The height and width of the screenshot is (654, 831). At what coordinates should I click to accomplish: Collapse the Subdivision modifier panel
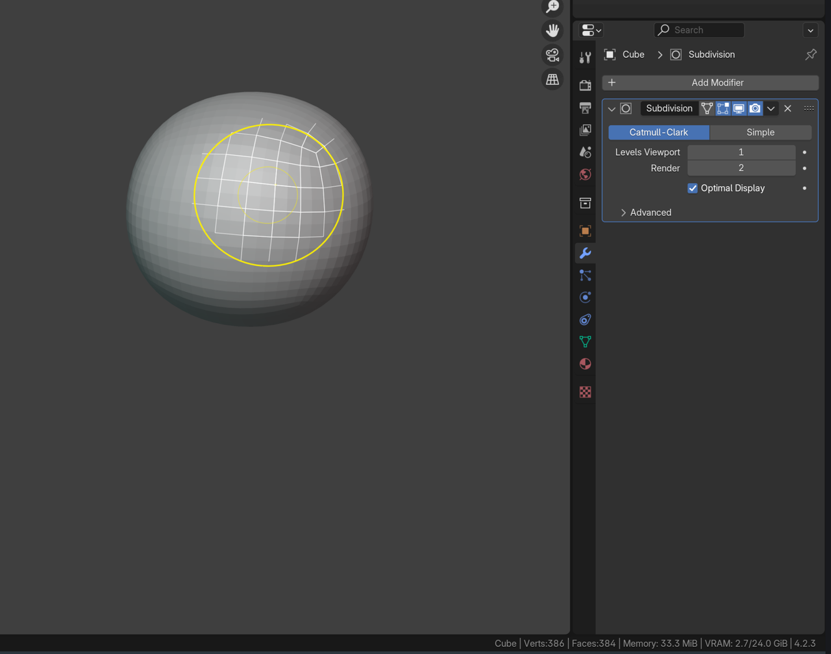pos(611,109)
